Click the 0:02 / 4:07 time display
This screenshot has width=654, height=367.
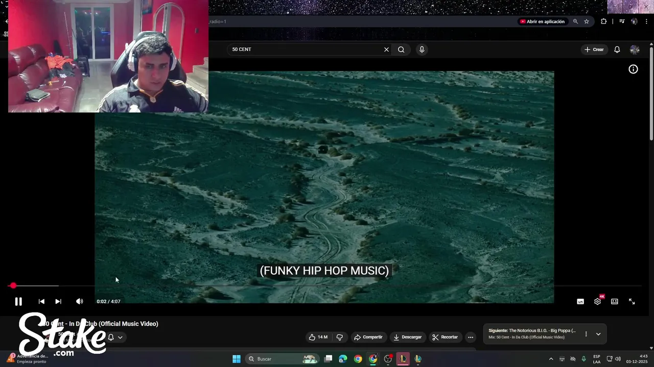(108, 301)
